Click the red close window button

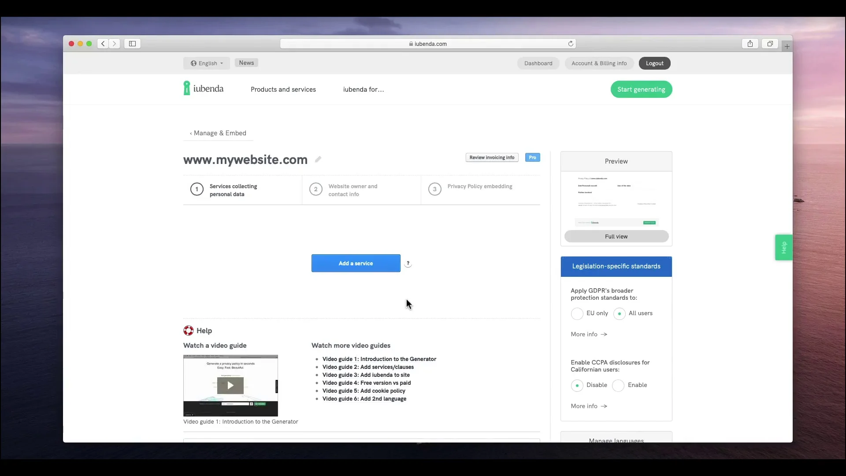coord(71,44)
